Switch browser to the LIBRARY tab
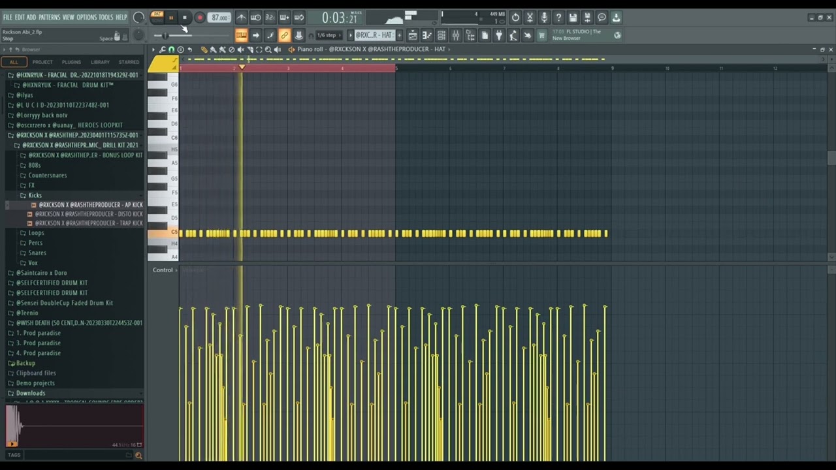This screenshot has width=836, height=470. point(100,62)
